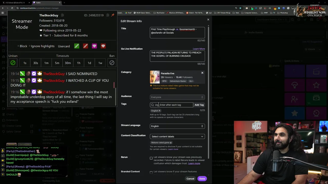Close the Twitch browser tab
The image size is (328, 184).
tap(60, 3)
